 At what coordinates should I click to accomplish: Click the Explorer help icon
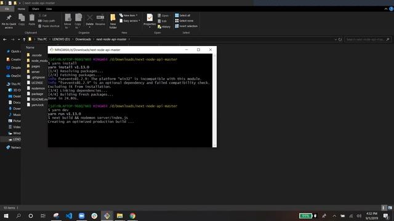[391, 9]
